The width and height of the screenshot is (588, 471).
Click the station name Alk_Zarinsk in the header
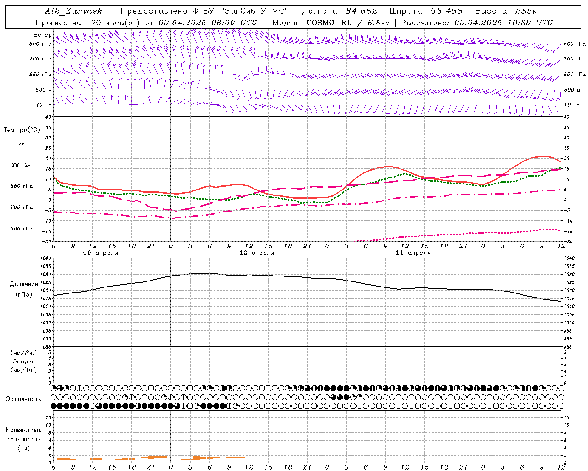[x=73, y=11]
